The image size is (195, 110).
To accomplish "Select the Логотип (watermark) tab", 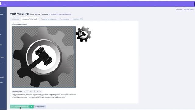I will coord(30,19).
